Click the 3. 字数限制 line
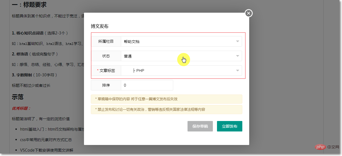Viewport: 342px width, 156px height. [34, 75]
